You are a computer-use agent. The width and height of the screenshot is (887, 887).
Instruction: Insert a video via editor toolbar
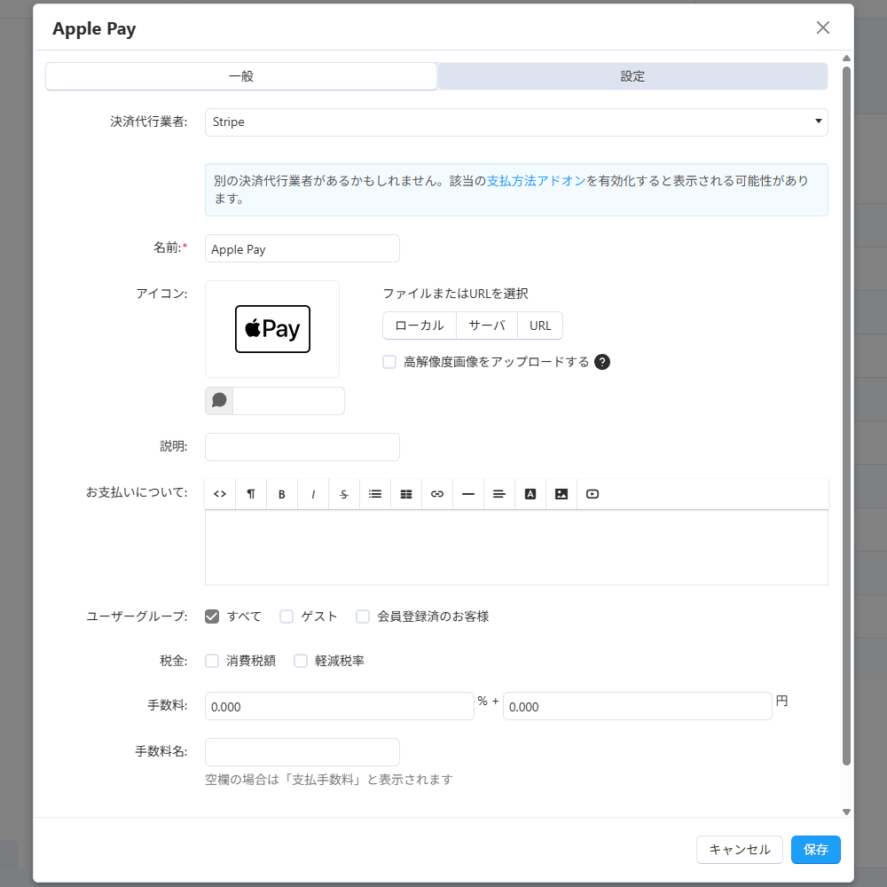[593, 494]
